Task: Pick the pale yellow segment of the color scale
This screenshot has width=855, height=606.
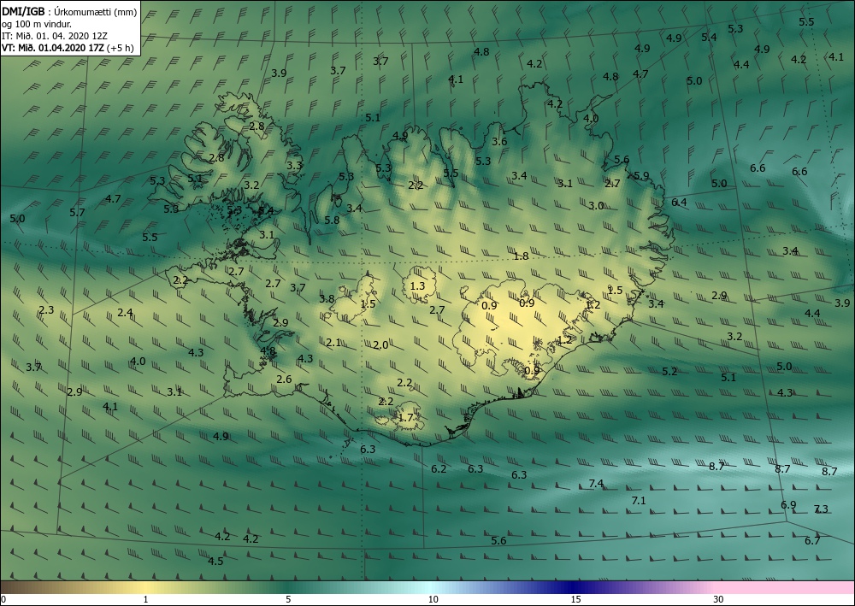Action: pyautogui.click(x=145, y=587)
